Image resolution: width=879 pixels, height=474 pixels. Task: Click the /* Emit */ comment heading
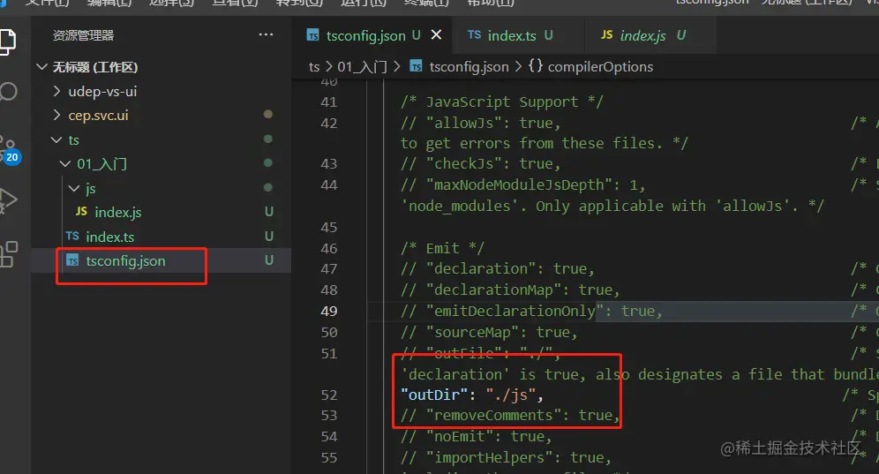pos(442,249)
